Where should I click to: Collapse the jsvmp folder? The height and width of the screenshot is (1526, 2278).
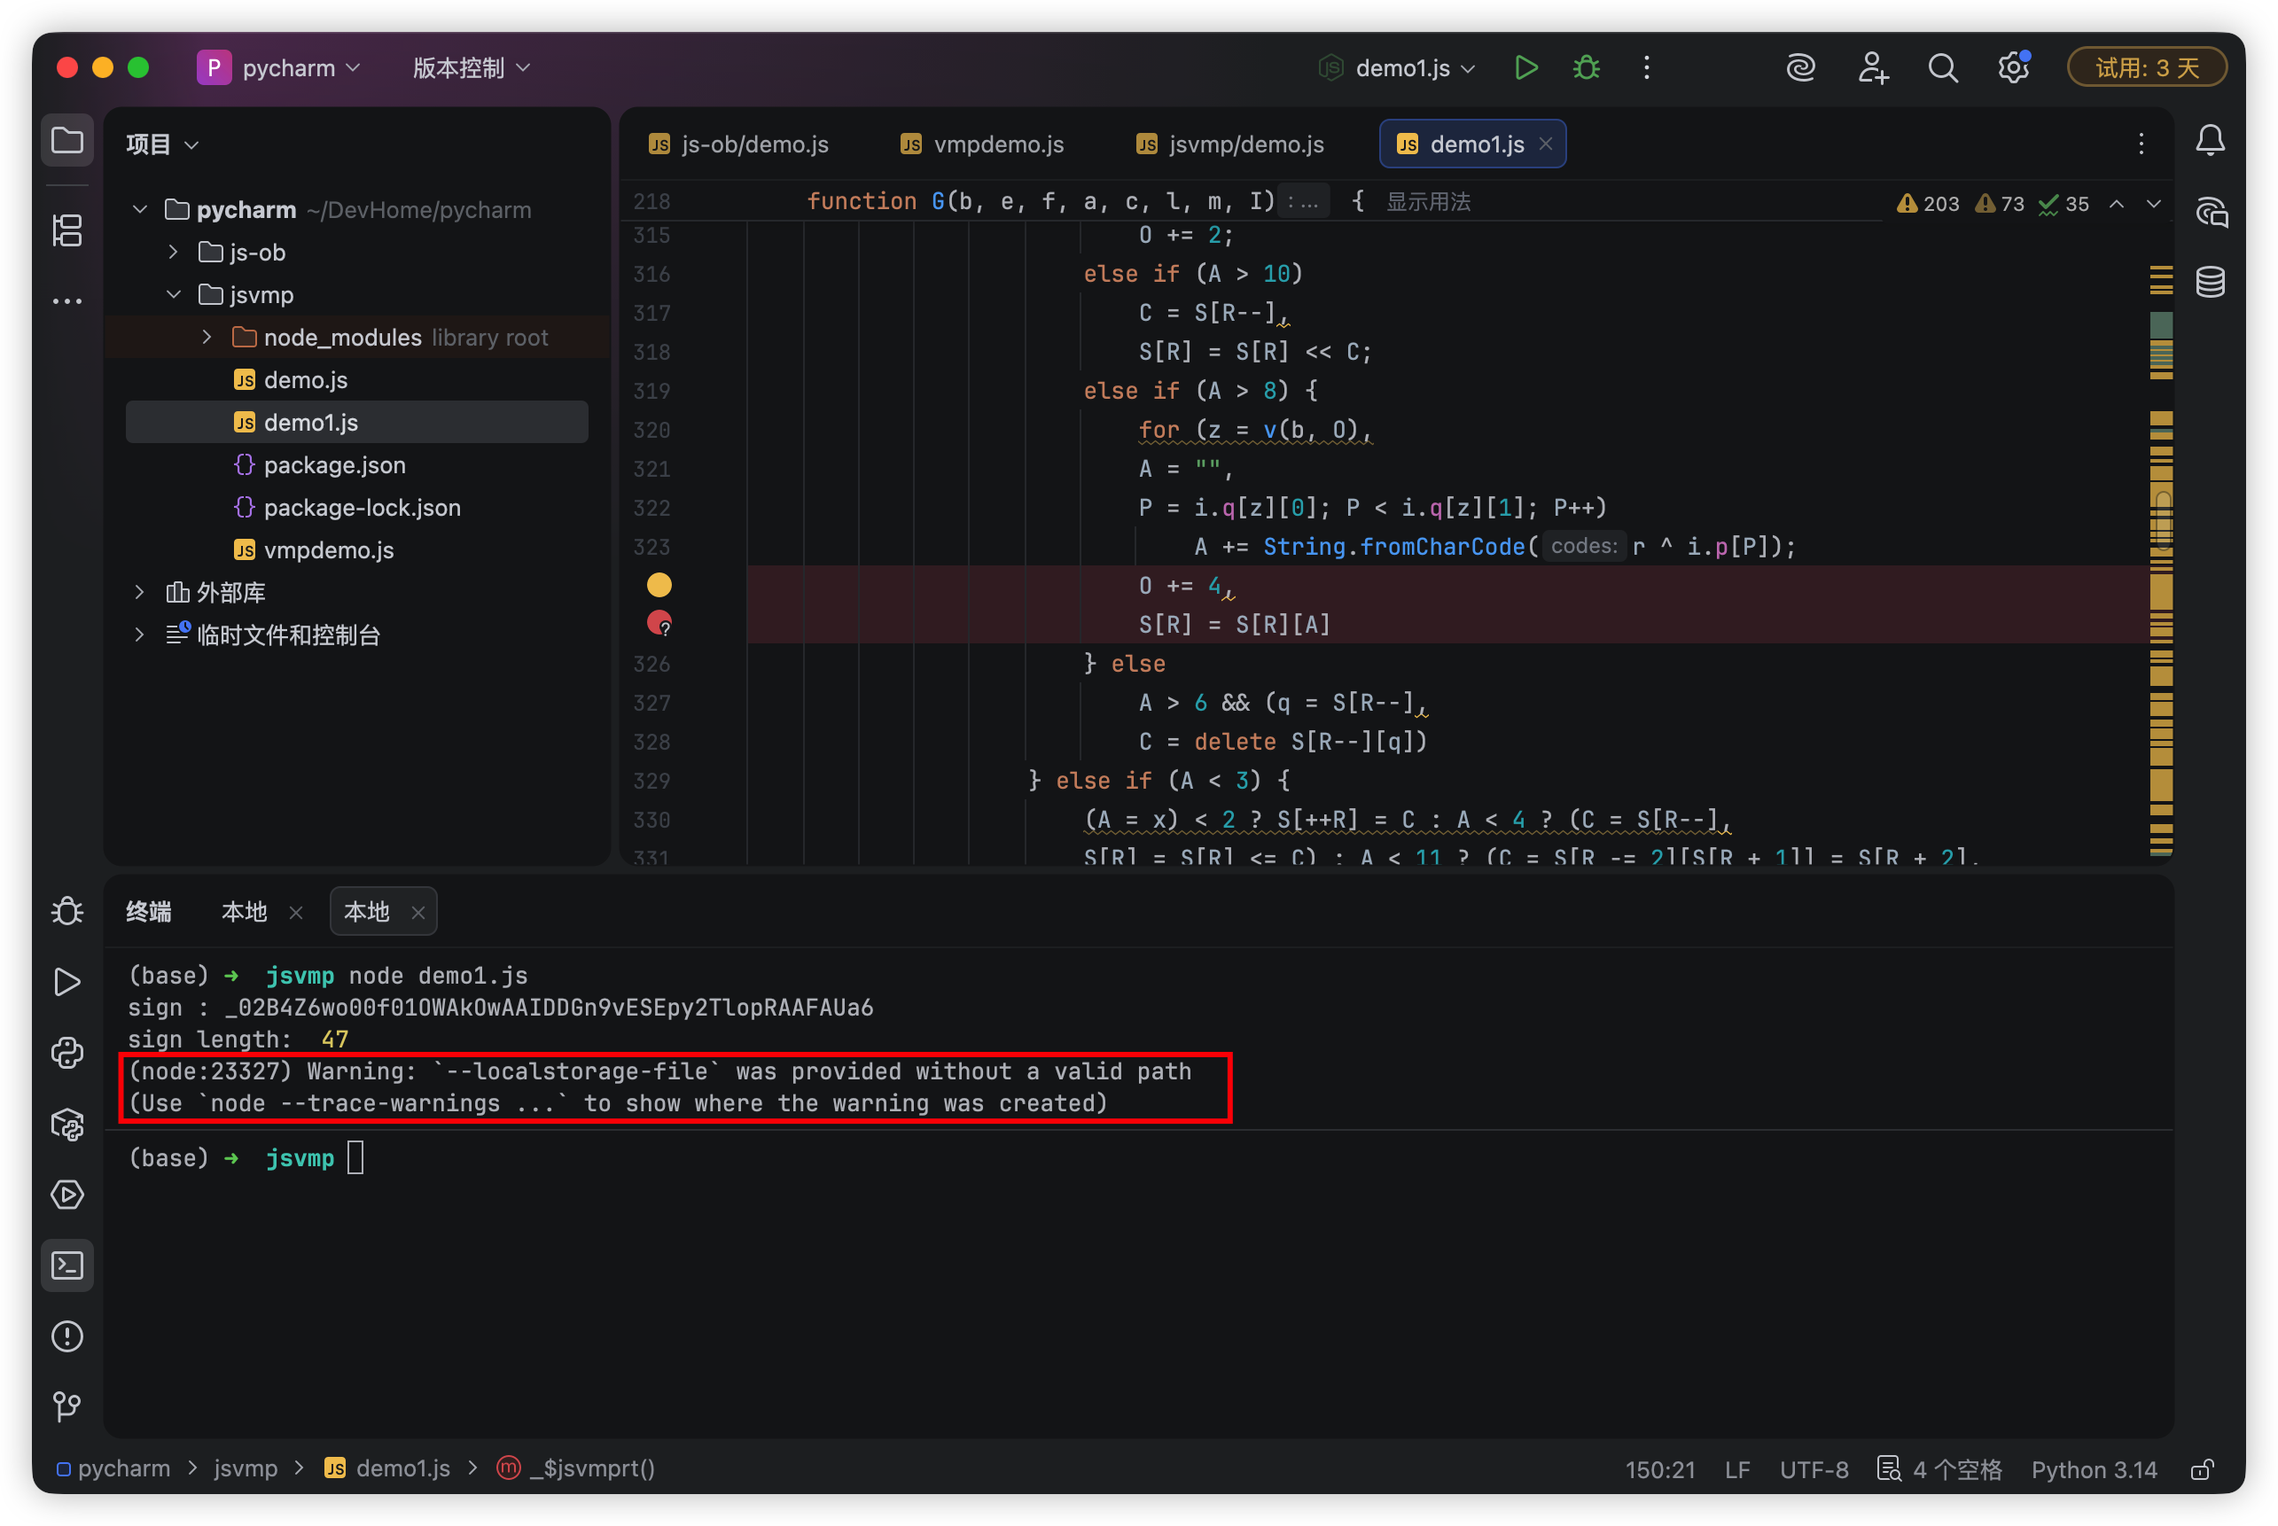tap(173, 294)
